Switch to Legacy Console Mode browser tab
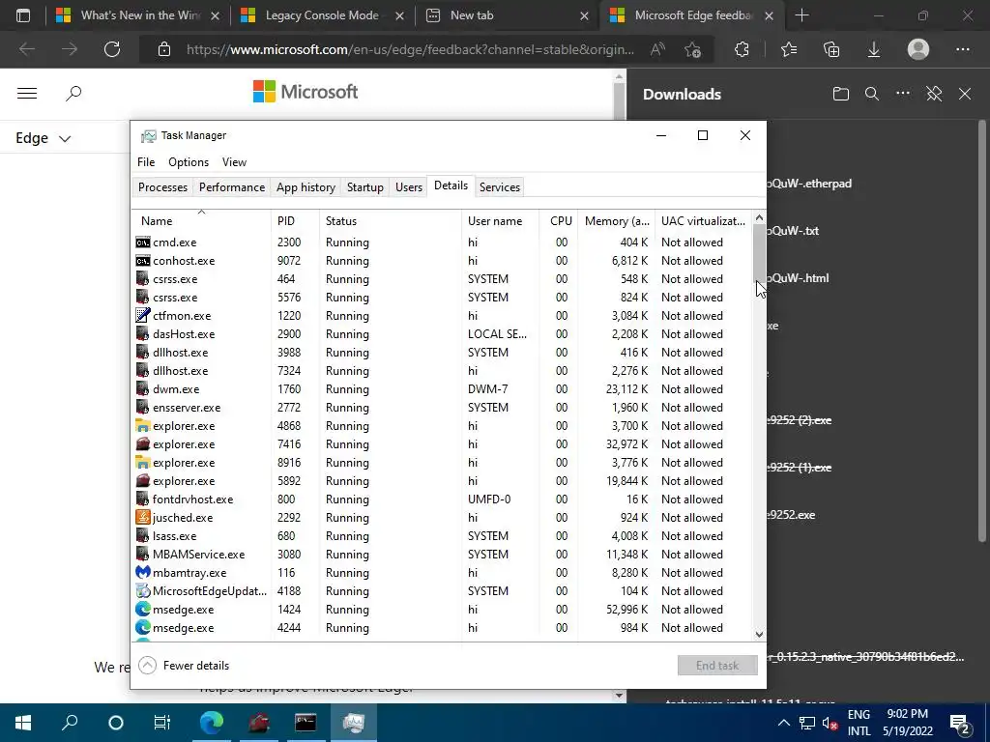 (322, 15)
